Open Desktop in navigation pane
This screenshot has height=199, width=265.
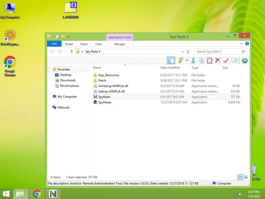66,75
